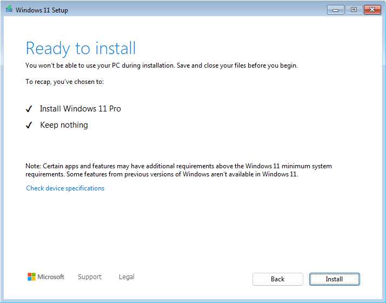
Task: Click the save and close files warning
Action: [x=162, y=65]
